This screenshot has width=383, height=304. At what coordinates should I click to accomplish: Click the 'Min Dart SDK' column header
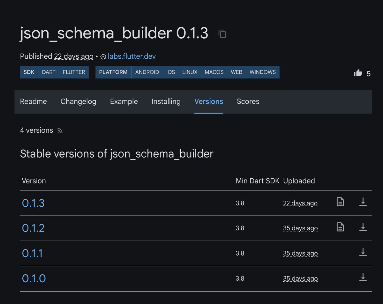coord(258,181)
